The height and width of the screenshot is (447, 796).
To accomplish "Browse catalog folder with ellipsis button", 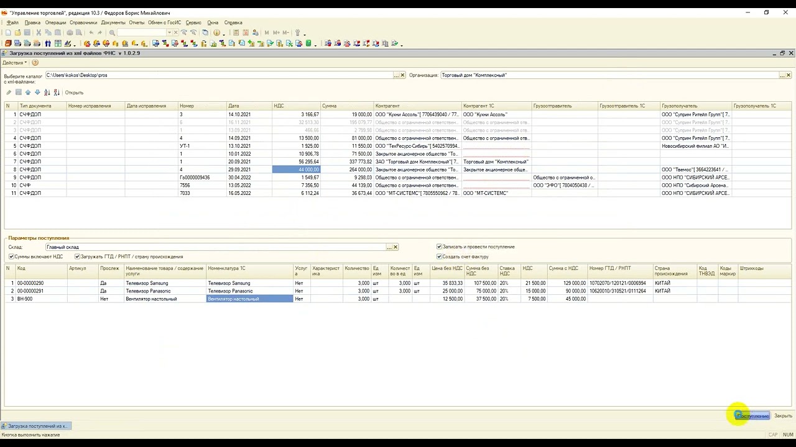I will (396, 75).
